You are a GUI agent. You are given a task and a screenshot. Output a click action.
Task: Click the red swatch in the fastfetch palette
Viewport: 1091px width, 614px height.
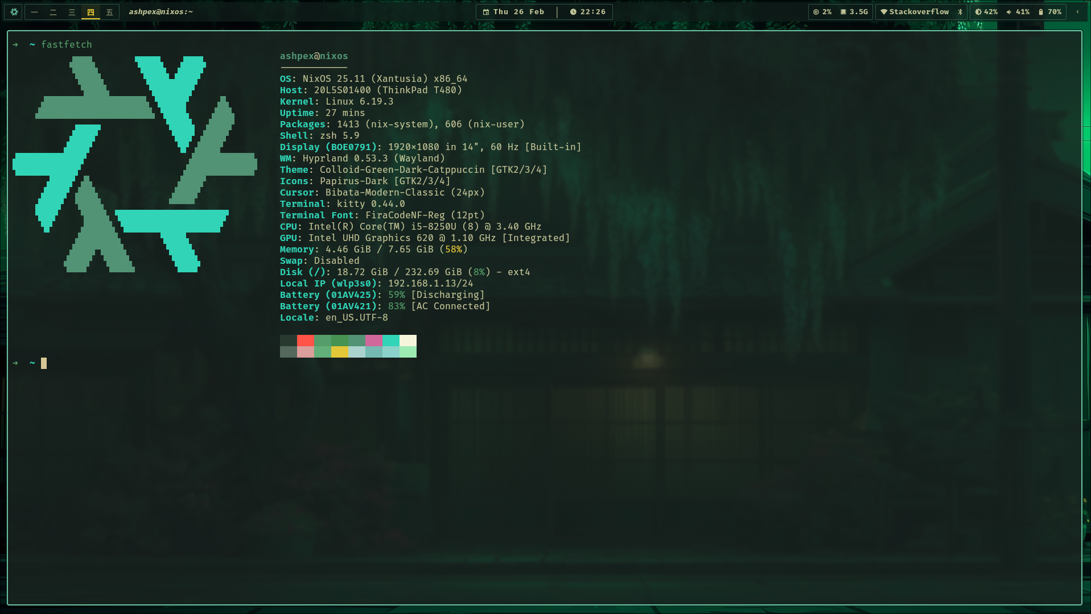[x=306, y=341]
